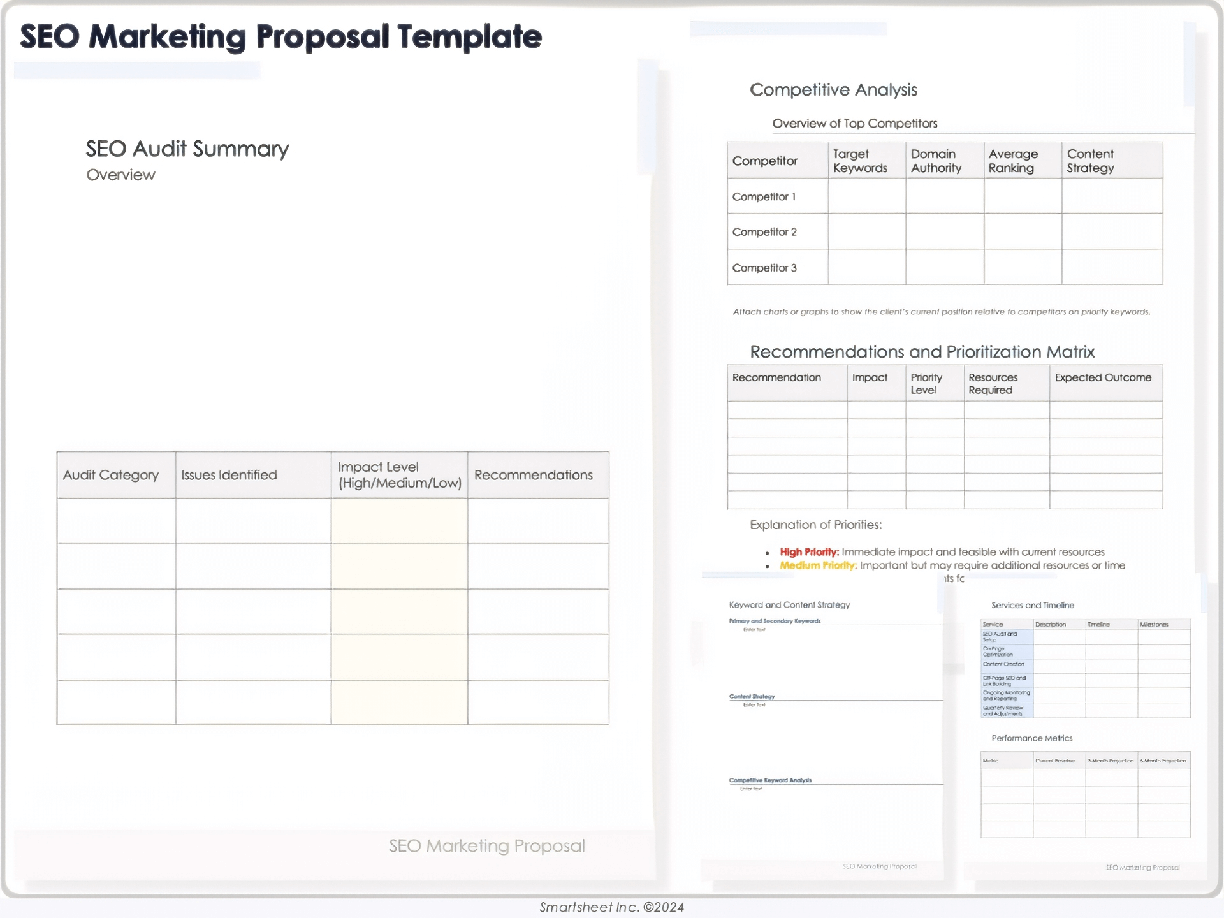
Task: Click Overview of Top Competitors subheading
Action: click(855, 123)
